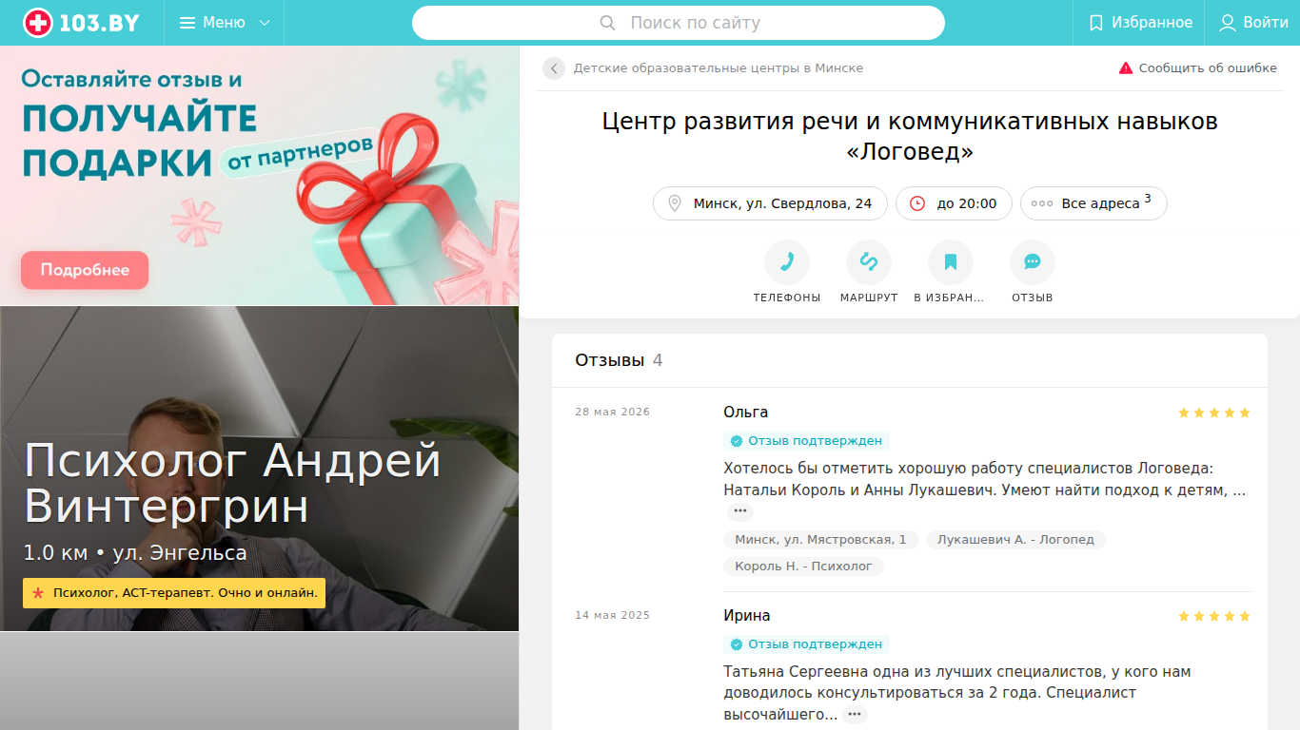Click the verified check icon in Ирина's review
This screenshot has height=730, width=1300.
coord(736,644)
